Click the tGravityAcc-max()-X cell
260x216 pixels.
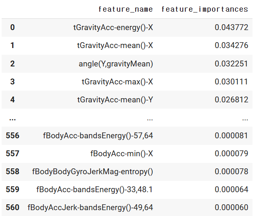click(x=117, y=81)
